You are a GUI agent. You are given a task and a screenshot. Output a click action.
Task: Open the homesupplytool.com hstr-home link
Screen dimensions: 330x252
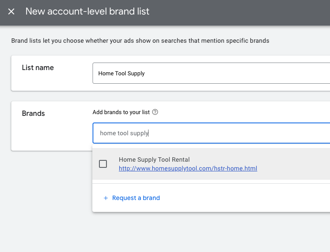(x=188, y=168)
